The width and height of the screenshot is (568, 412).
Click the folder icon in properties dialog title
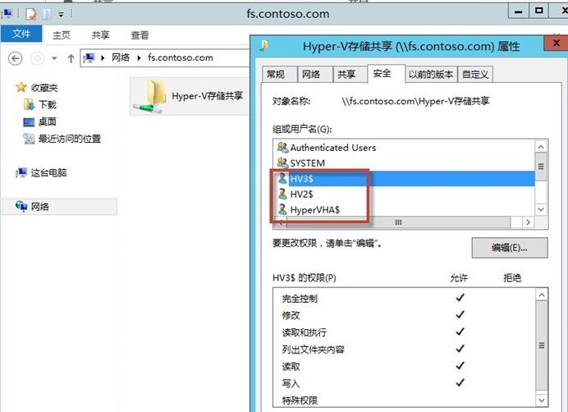pyautogui.click(x=264, y=46)
